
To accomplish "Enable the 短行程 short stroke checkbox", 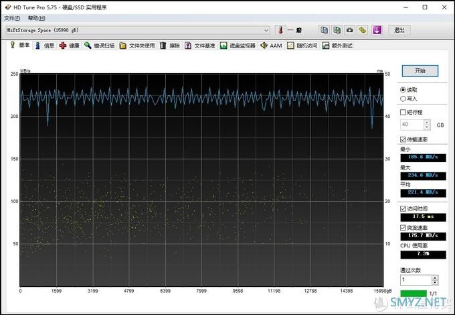I will [x=403, y=112].
